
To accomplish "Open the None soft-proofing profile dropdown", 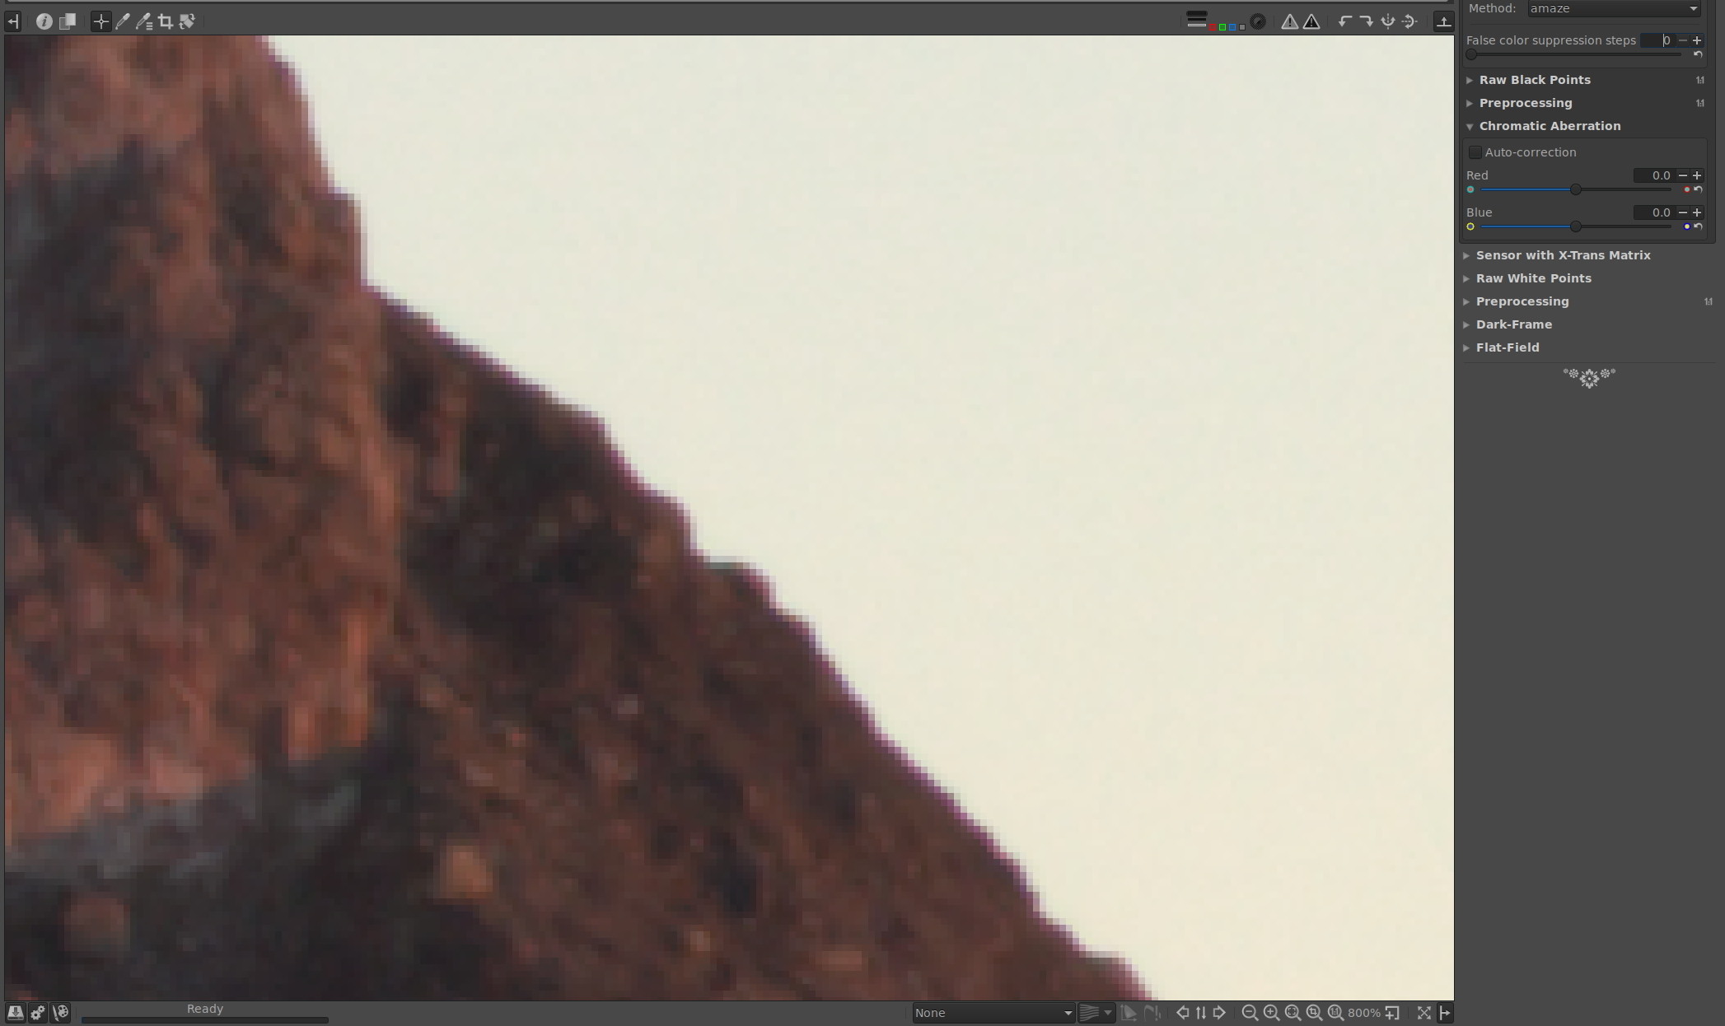I will coord(993,1013).
